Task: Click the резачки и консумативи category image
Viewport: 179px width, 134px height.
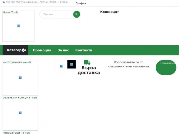Action: click(x=20, y=113)
